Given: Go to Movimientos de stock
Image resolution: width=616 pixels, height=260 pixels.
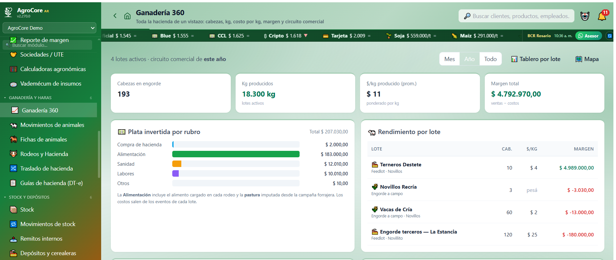Looking at the screenshot, I should (48, 224).
